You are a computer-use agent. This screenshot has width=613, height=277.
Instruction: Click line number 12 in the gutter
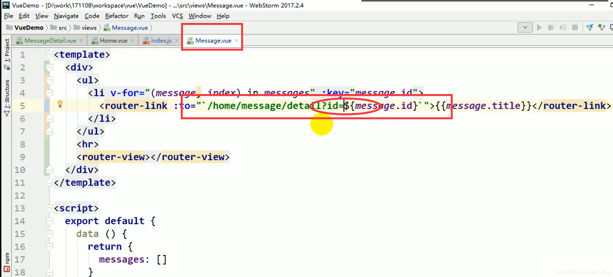point(20,195)
